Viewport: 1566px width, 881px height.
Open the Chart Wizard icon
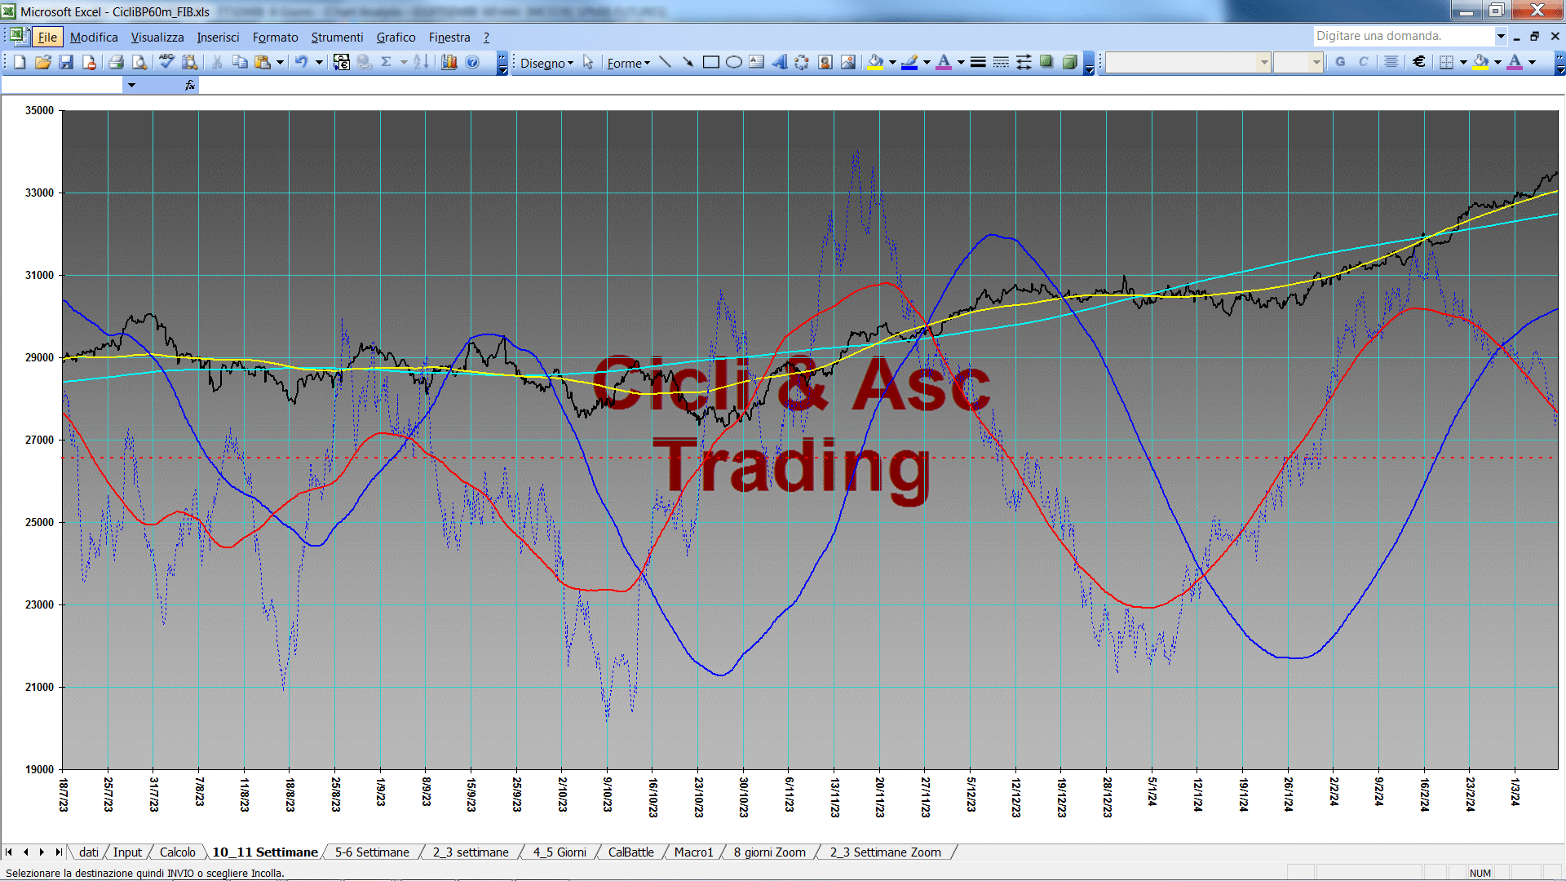point(449,62)
